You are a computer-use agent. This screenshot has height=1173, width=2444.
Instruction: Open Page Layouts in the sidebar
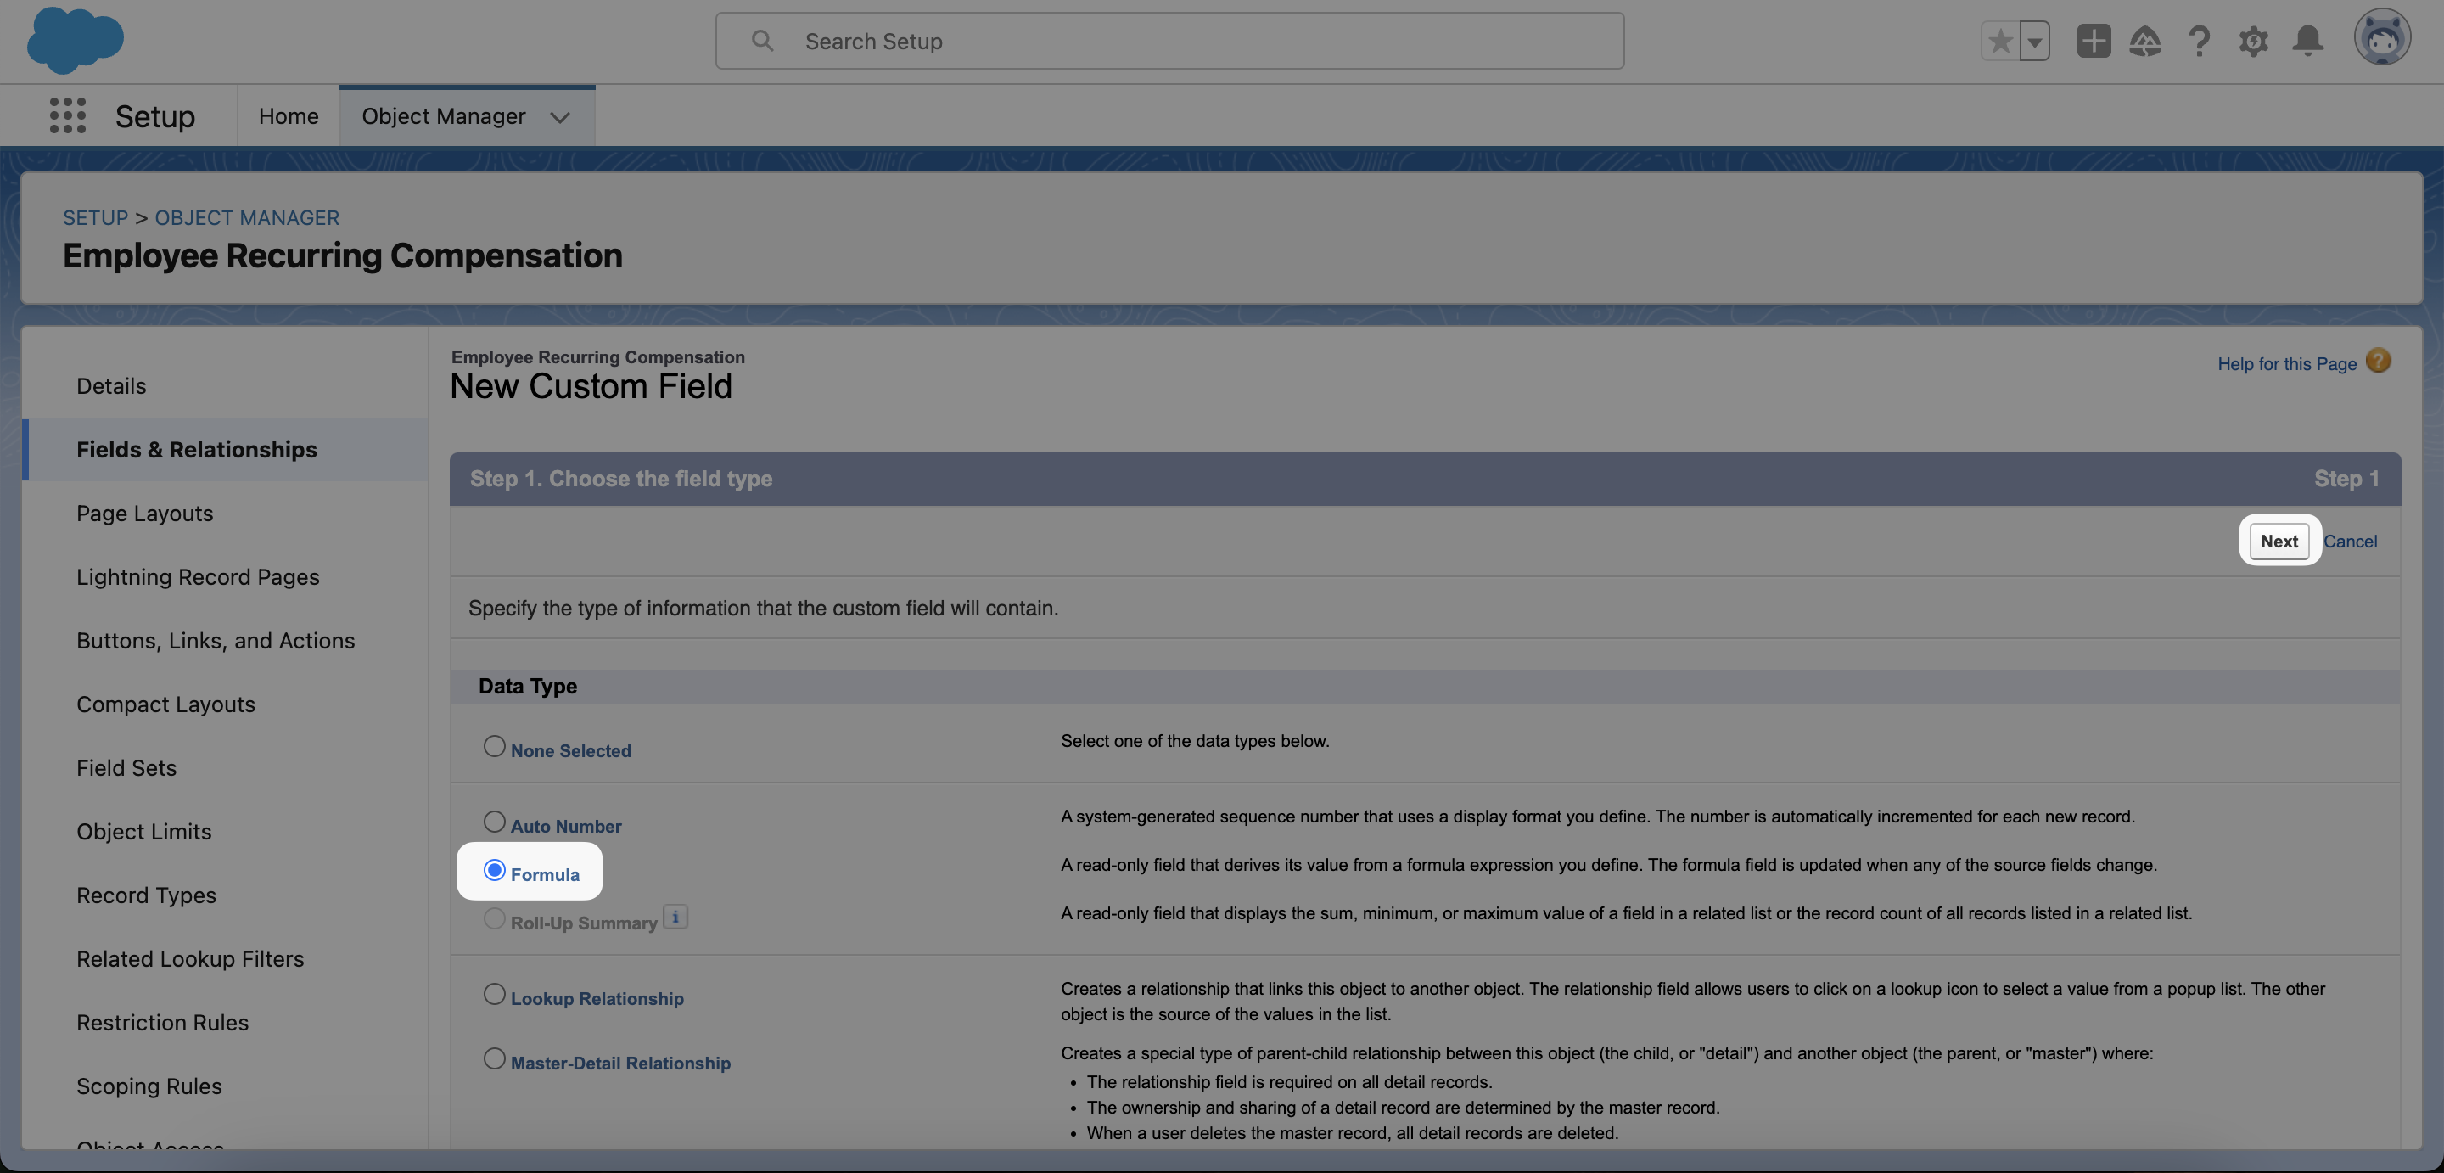tap(144, 514)
